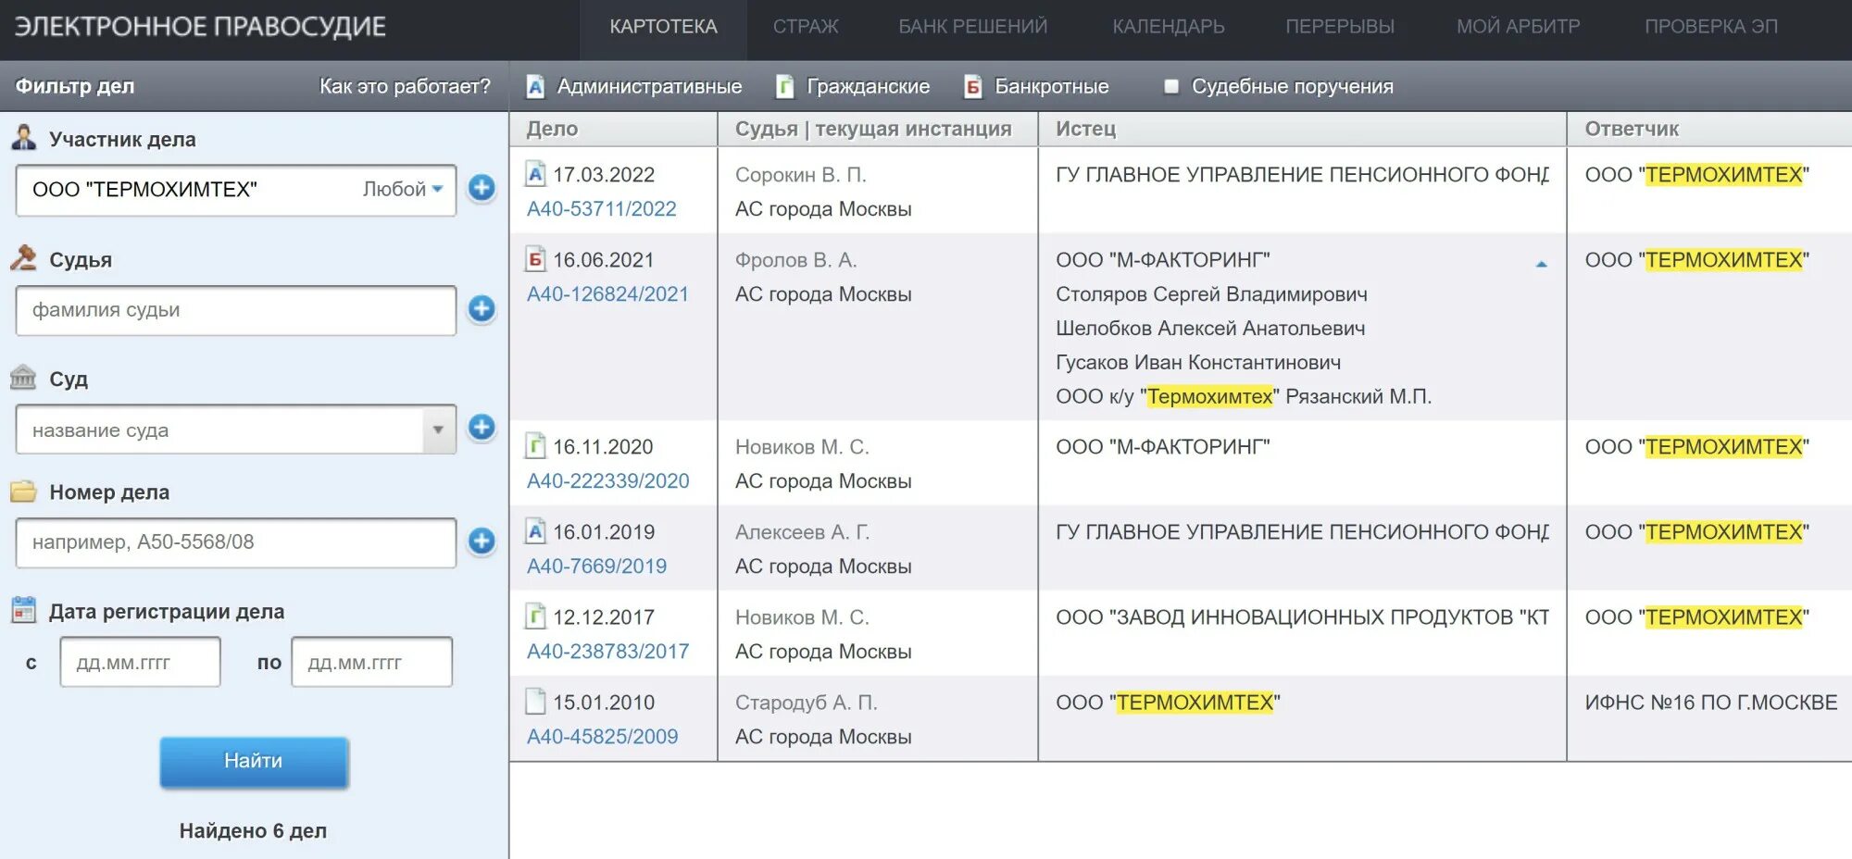
Task: Open the court name dropdown arrow
Action: click(x=438, y=429)
